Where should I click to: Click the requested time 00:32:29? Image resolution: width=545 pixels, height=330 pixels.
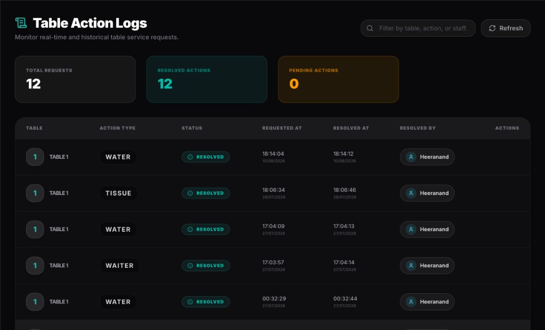(x=274, y=299)
